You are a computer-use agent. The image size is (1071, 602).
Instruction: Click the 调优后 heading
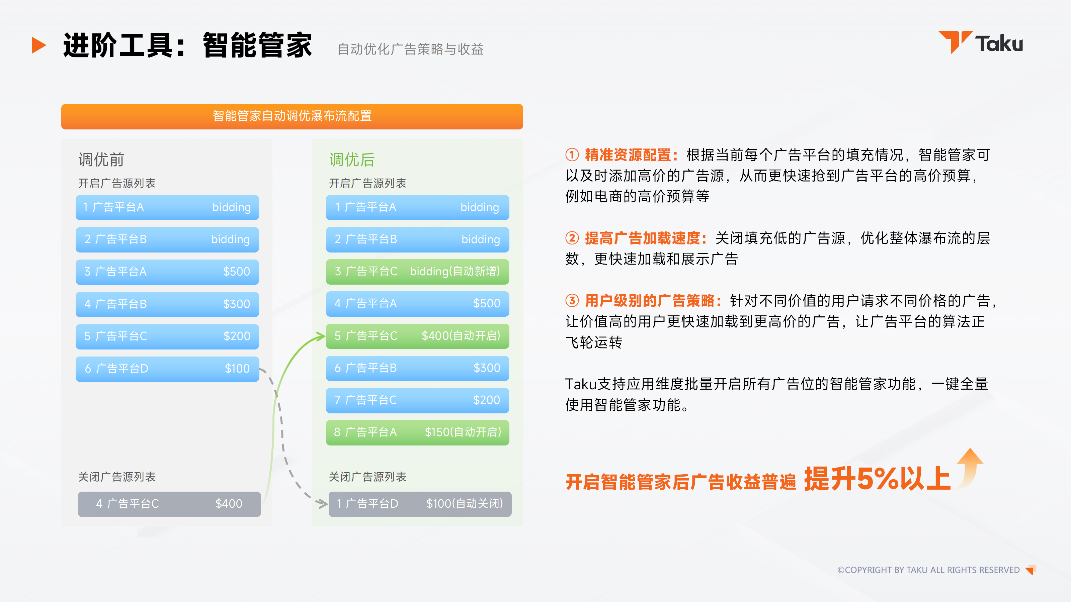(x=352, y=160)
